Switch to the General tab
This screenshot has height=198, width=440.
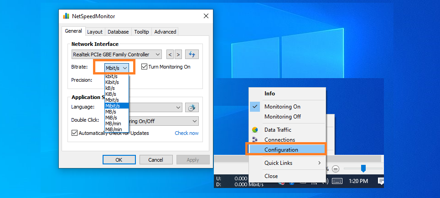coord(73,31)
